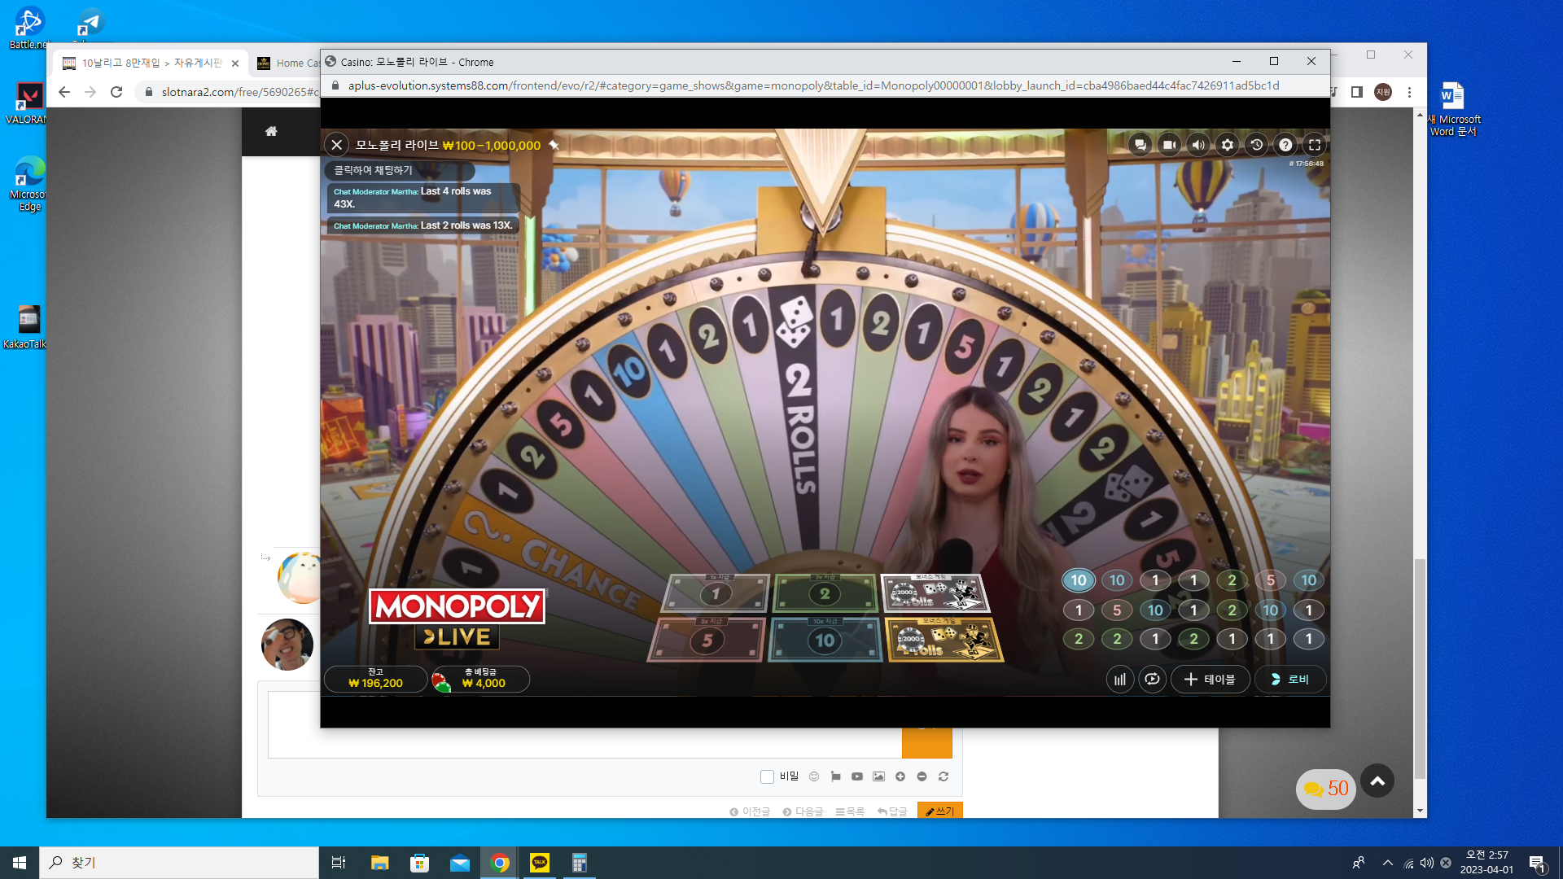Click the refresh icon in comment toolbar
1563x879 pixels.
943,776
